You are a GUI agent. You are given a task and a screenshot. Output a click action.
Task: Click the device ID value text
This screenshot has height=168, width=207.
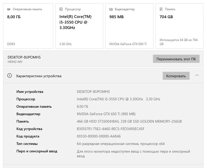(x=110, y=129)
